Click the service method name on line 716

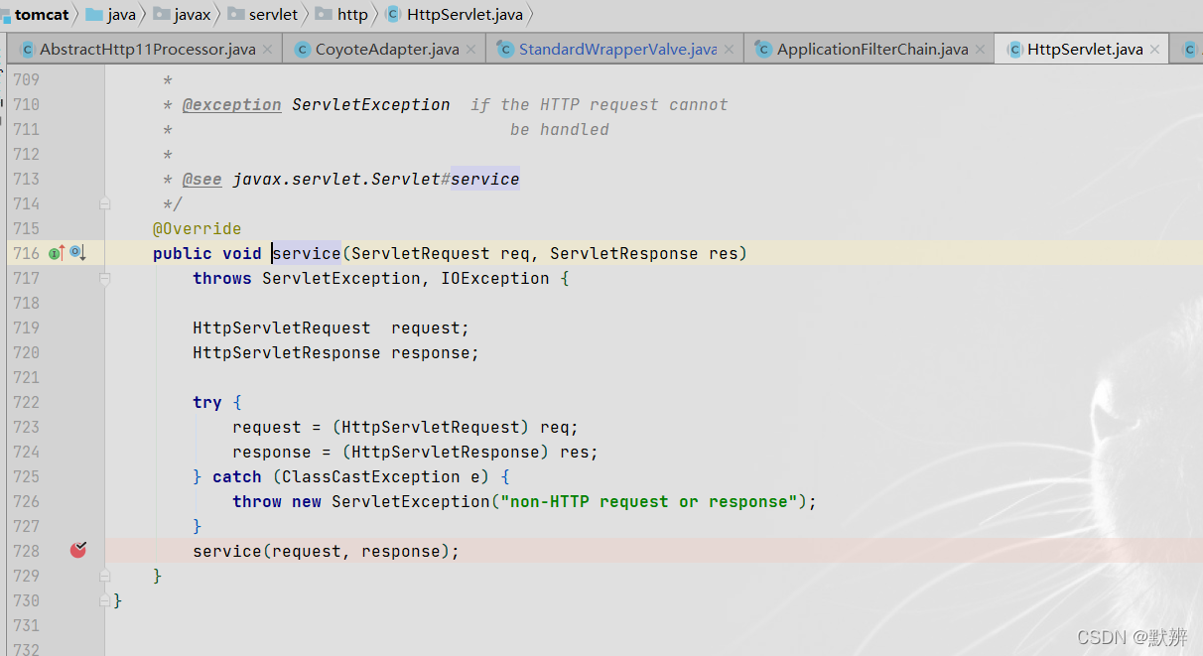coord(307,253)
